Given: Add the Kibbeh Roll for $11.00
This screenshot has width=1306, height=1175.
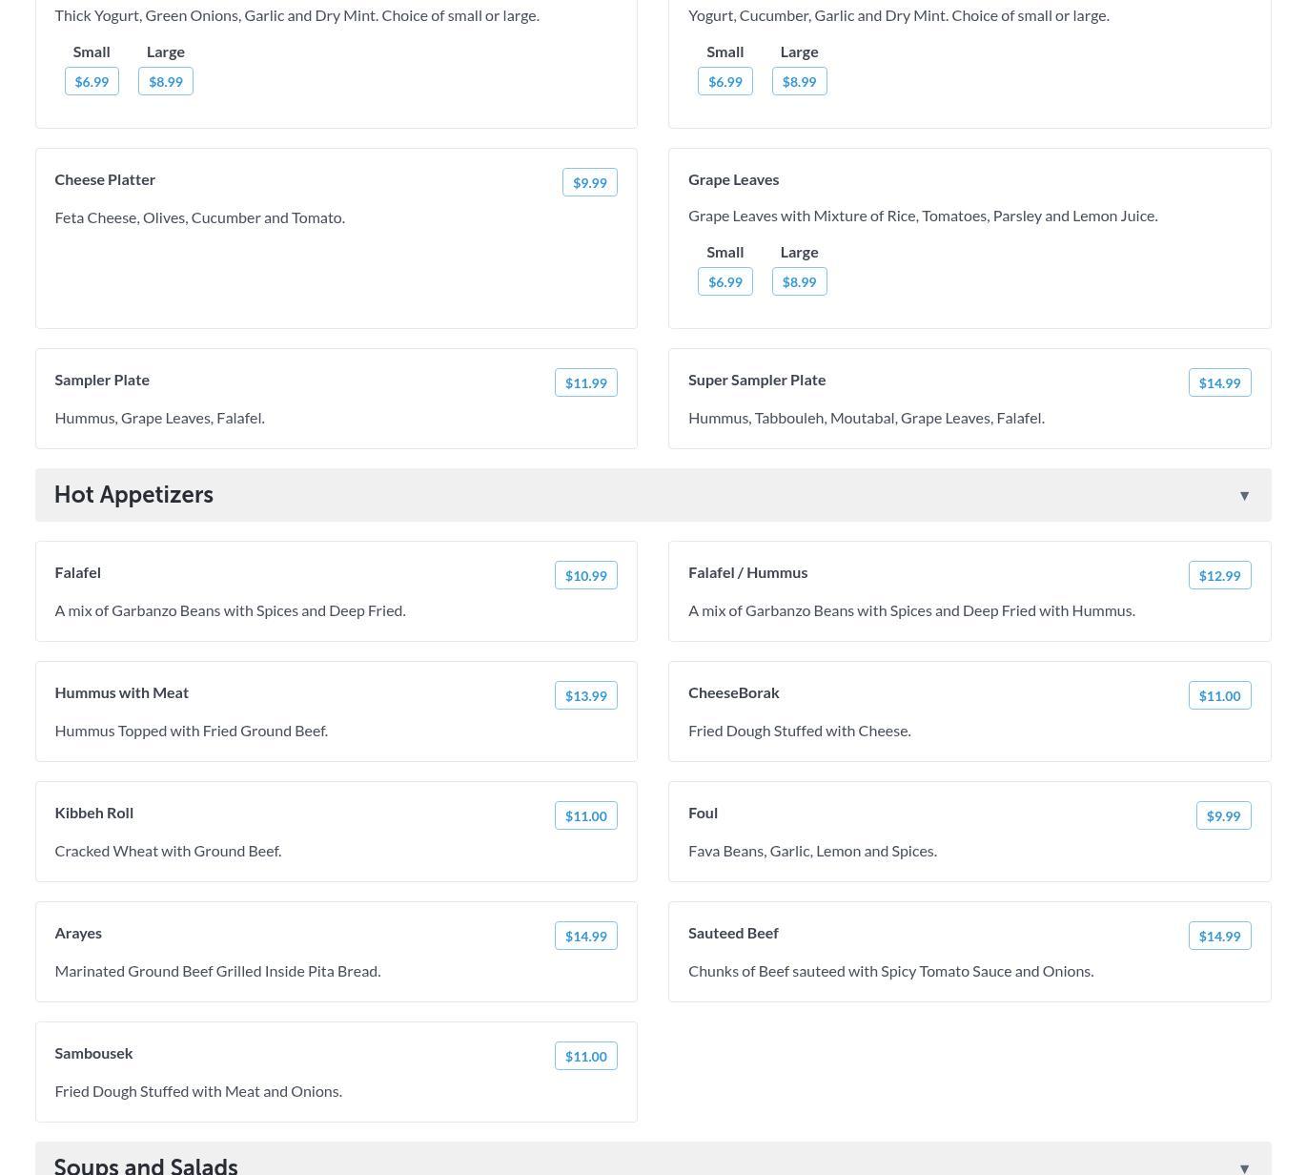Looking at the screenshot, I should [585, 815].
